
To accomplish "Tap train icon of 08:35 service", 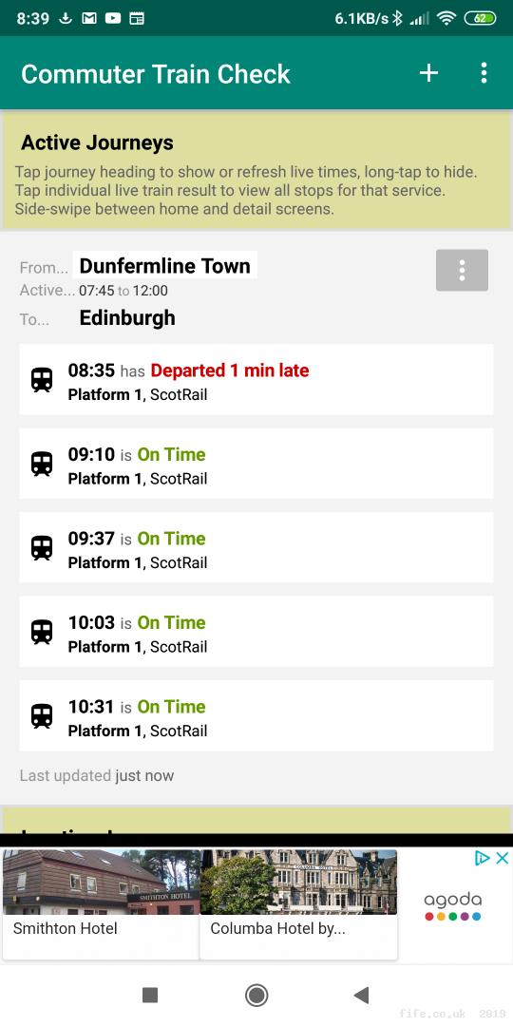I will tap(42, 379).
